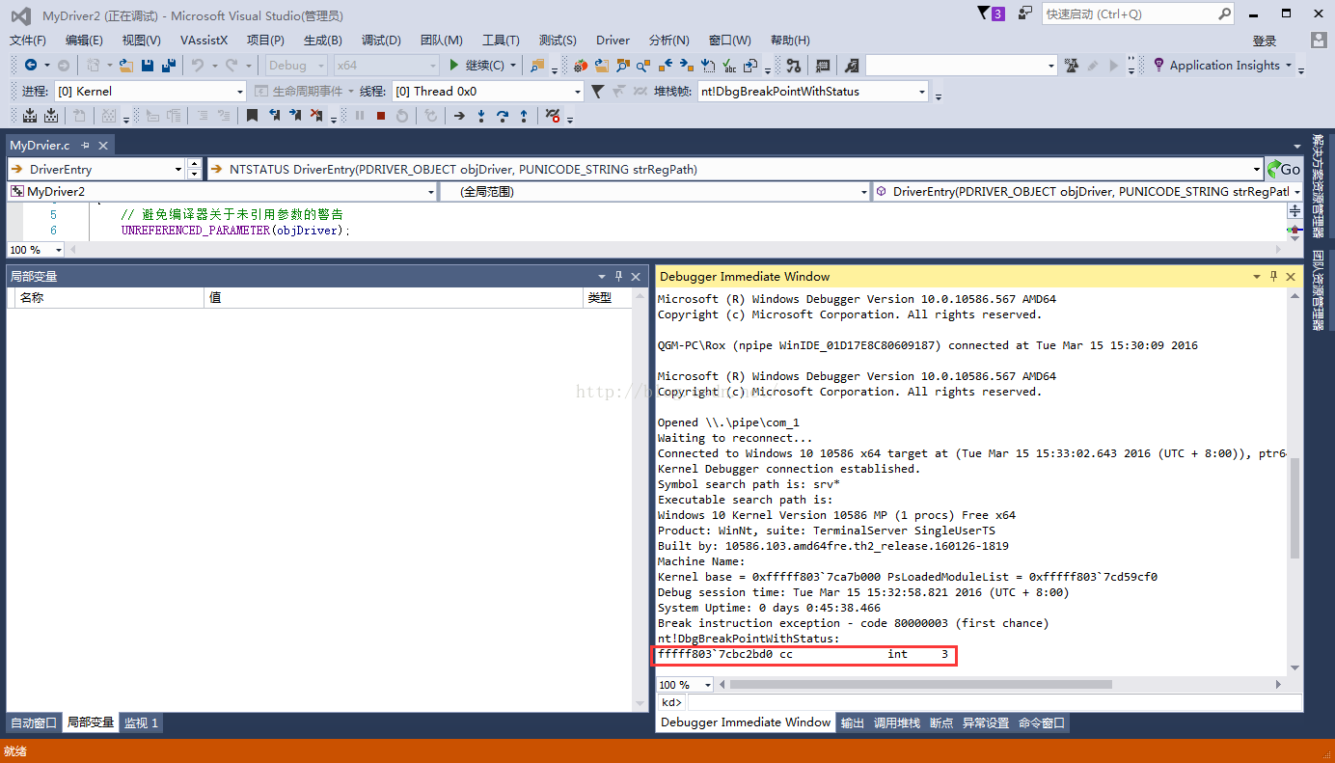The height and width of the screenshot is (763, 1335).
Task: Switch to the 调用堆栈 tab
Action: click(897, 722)
